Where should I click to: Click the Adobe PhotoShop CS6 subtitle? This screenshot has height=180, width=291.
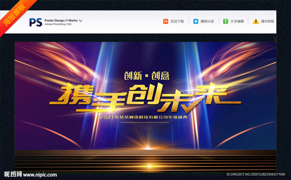(58, 24)
